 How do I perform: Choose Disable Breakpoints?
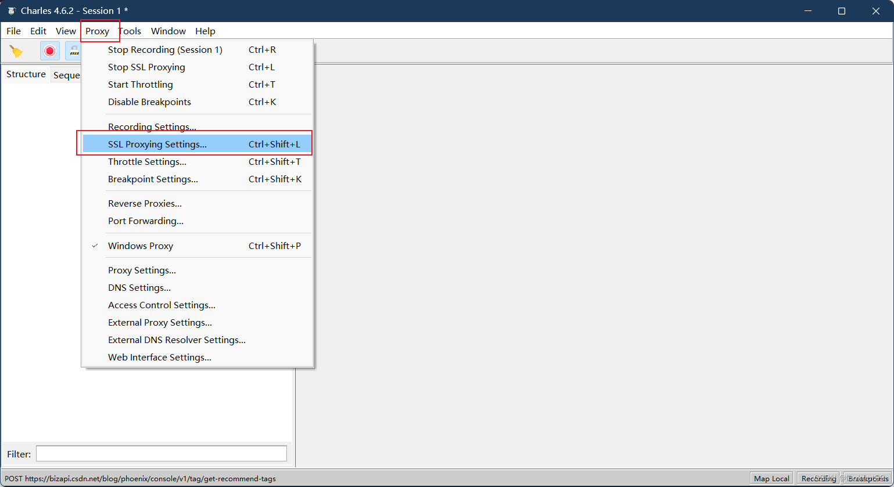[198, 102]
